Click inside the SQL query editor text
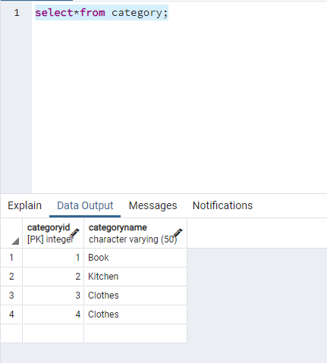Viewport: 327px width, 363px height. [x=102, y=13]
